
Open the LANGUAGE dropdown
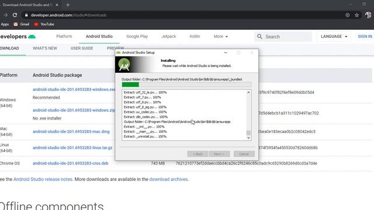[334, 36]
